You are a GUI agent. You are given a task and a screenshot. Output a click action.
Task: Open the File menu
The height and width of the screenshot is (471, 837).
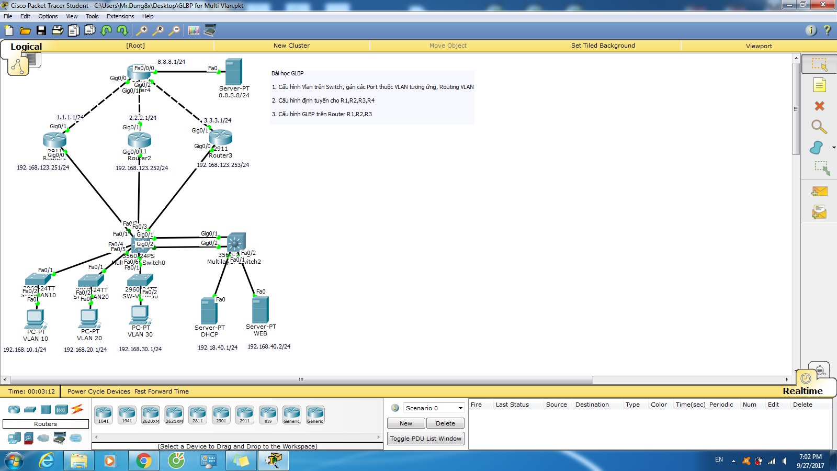[x=8, y=16]
